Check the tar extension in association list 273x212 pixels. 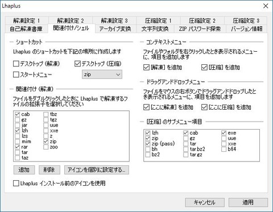(x=17, y=152)
